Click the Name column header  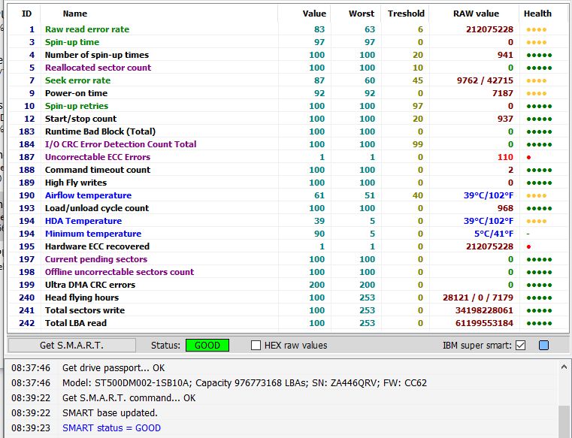click(74, 14)
